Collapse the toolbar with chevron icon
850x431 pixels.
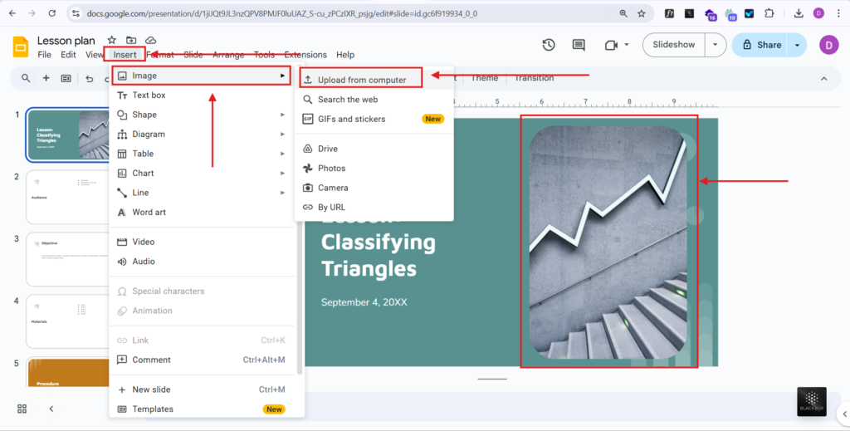click(x=824, y=79)
